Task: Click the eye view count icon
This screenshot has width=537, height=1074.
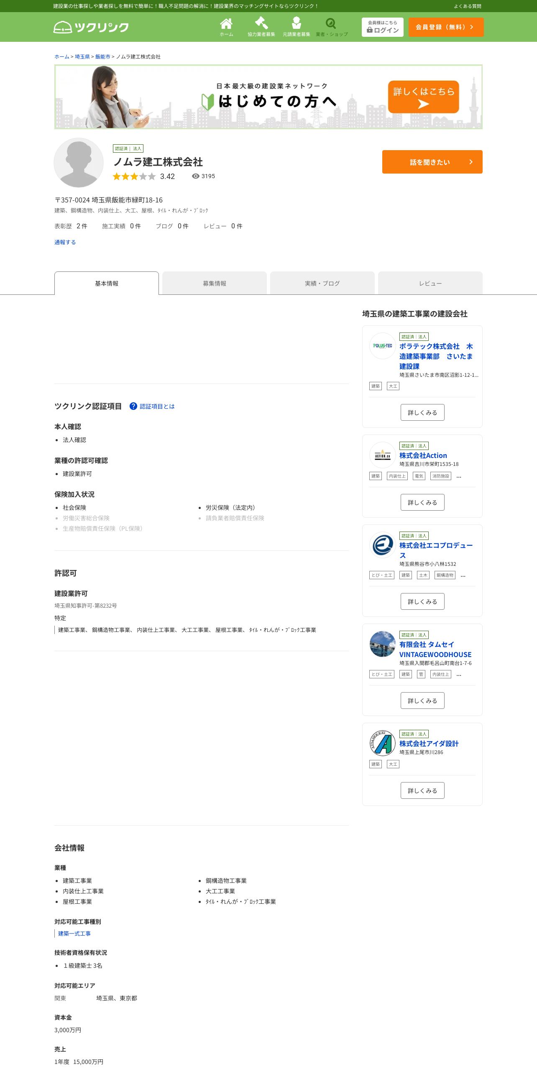Action: tap(195, 176)
